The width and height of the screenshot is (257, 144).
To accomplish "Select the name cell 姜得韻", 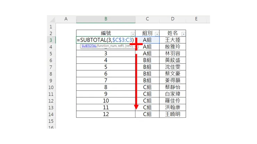I will (x=173, y=80).
